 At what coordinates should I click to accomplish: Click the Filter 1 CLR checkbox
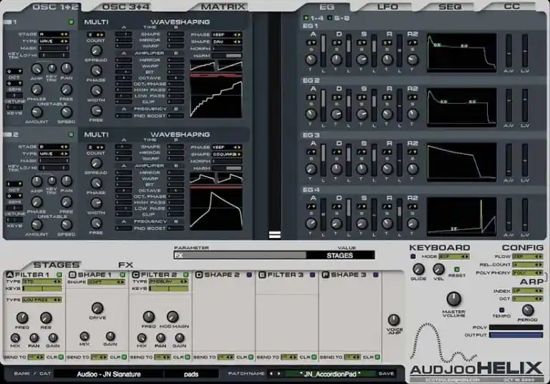(61, 357)
